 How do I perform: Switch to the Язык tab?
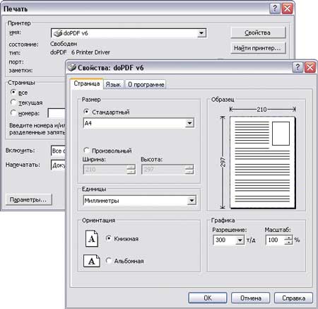pyautogui.click(x=113, y=84)
